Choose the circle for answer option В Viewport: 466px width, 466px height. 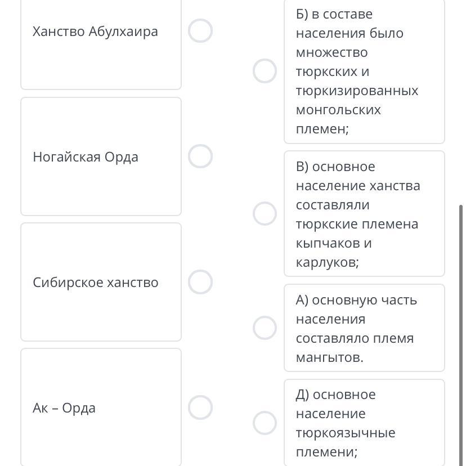[x=265, y=214]
